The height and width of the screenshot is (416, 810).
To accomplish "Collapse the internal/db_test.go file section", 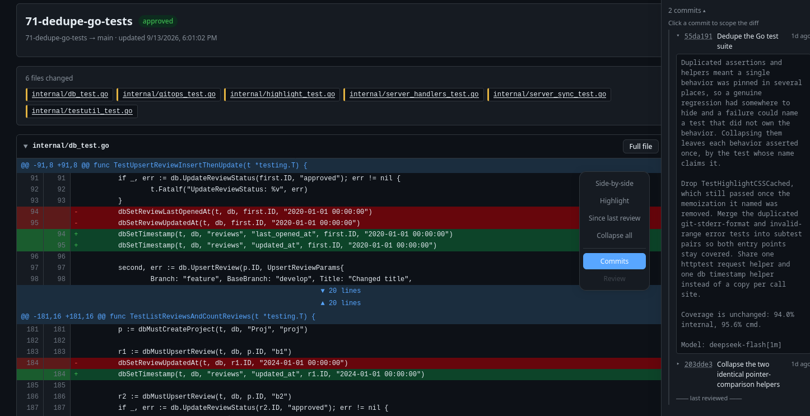I will [x=25, y=146].
